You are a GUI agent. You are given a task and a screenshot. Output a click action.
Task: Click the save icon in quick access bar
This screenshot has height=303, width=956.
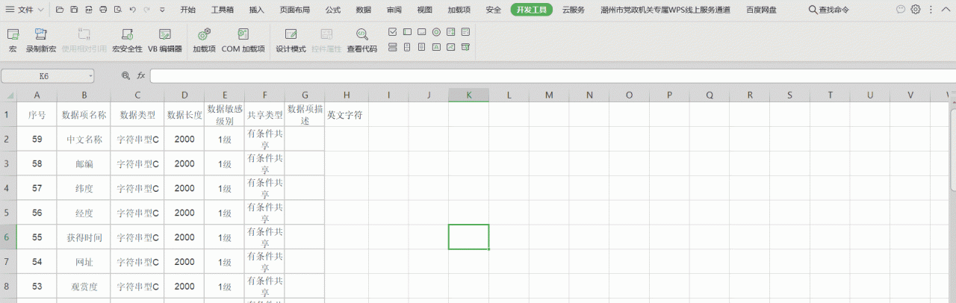[73, 10]
